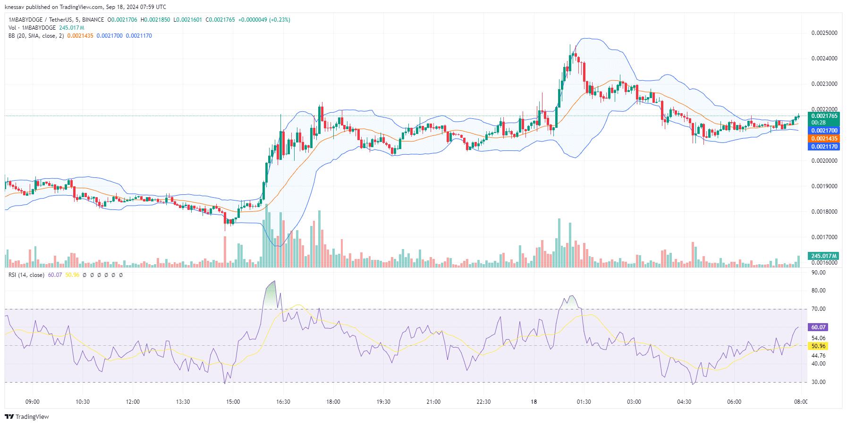Image resolution: width=847 pixels, height=425 pixels.
Task: Click the green 245.017M volume axis tag
Action: pos(824,256)
